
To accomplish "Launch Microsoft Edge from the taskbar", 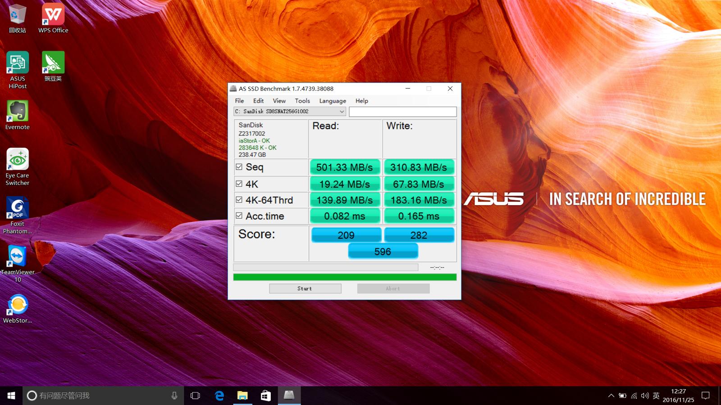I will (x=219, y=396).
